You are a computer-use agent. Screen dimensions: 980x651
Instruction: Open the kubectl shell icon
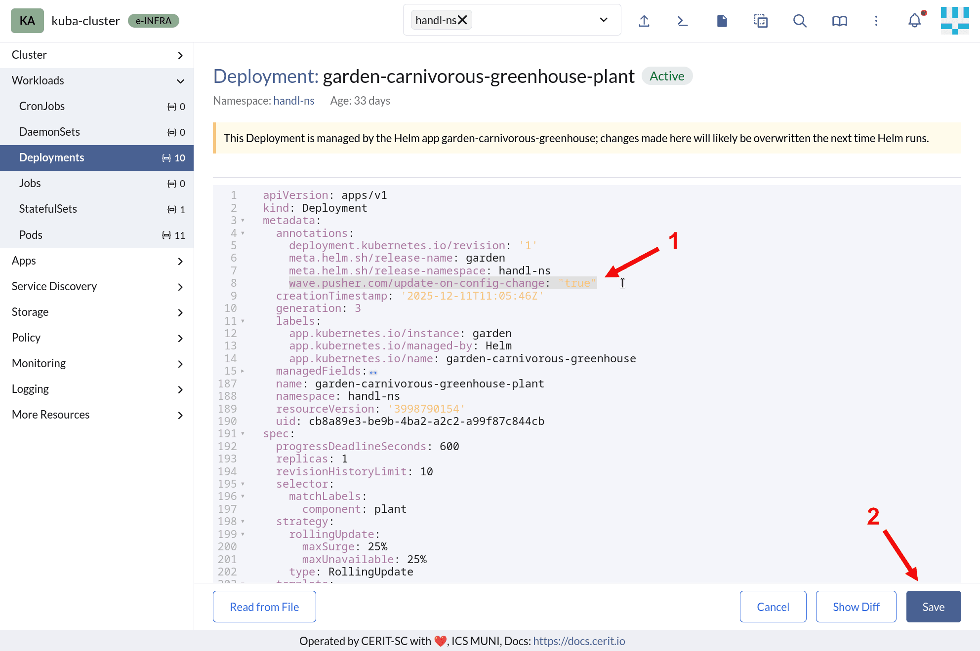coord(683,21)
